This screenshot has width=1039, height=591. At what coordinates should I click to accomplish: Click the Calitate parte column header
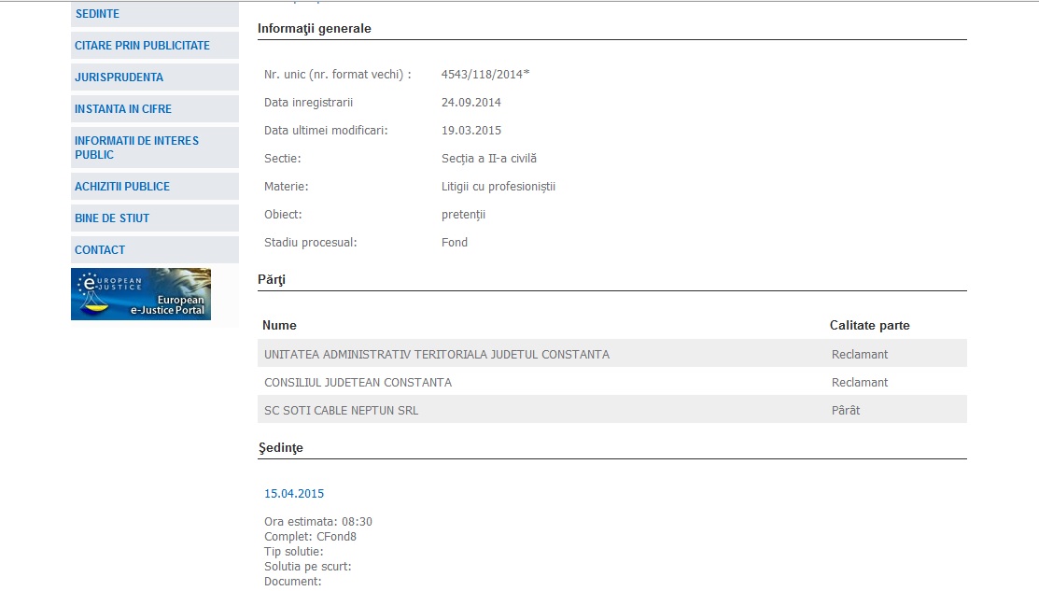[x=869, y=326]
